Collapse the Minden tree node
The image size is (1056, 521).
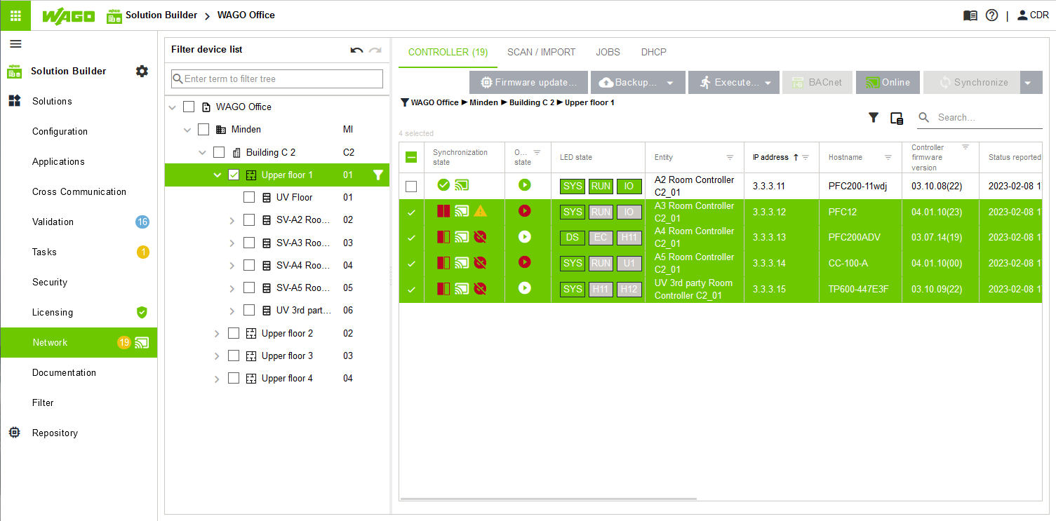pyautogui.click(x=187, y=130)
